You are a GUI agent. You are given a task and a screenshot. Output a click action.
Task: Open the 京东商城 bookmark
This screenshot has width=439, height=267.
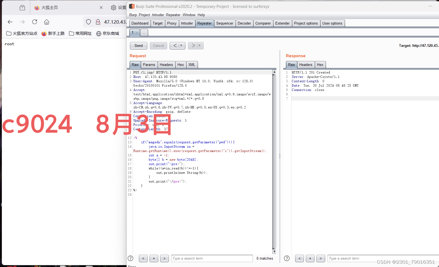108,33
